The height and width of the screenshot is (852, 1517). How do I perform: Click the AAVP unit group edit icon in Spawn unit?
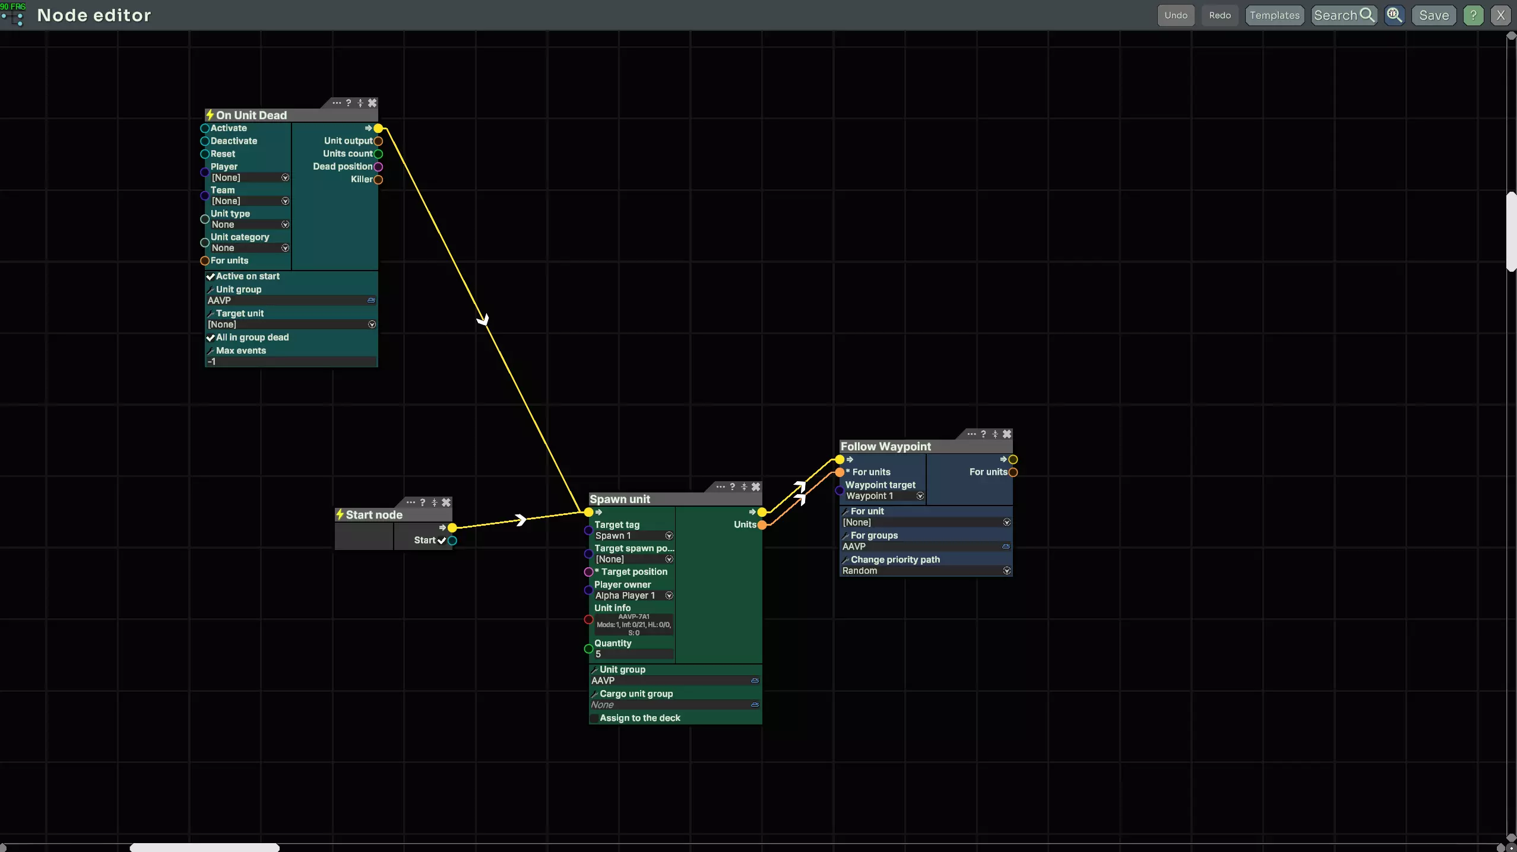755,681
